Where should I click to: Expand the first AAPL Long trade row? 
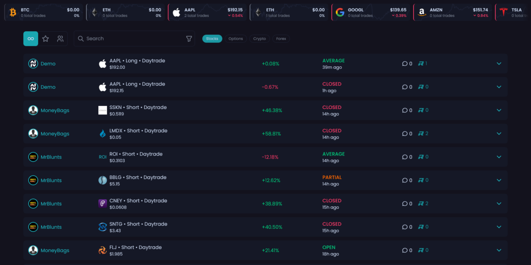[x=499, y=64]
